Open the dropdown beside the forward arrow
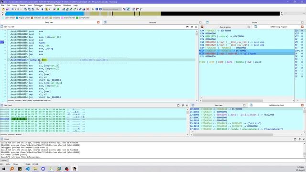Viewport: 306px width, 172px height. point(21,9)
